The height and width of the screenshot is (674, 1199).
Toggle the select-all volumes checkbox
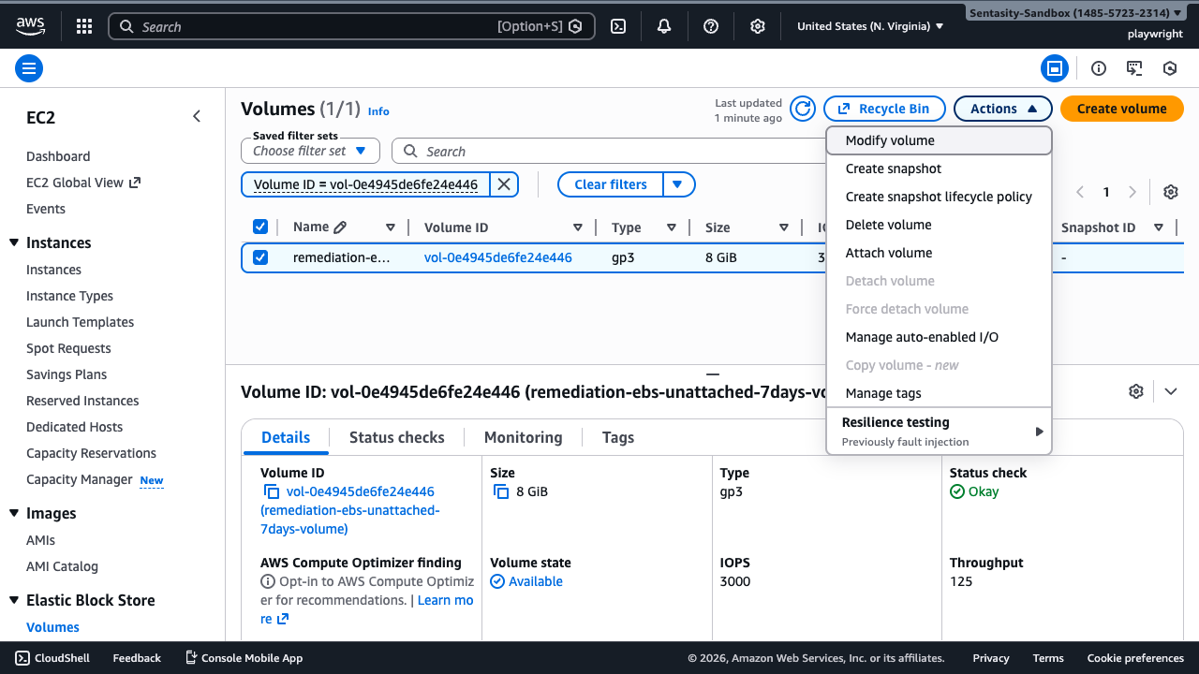[260, 227]
